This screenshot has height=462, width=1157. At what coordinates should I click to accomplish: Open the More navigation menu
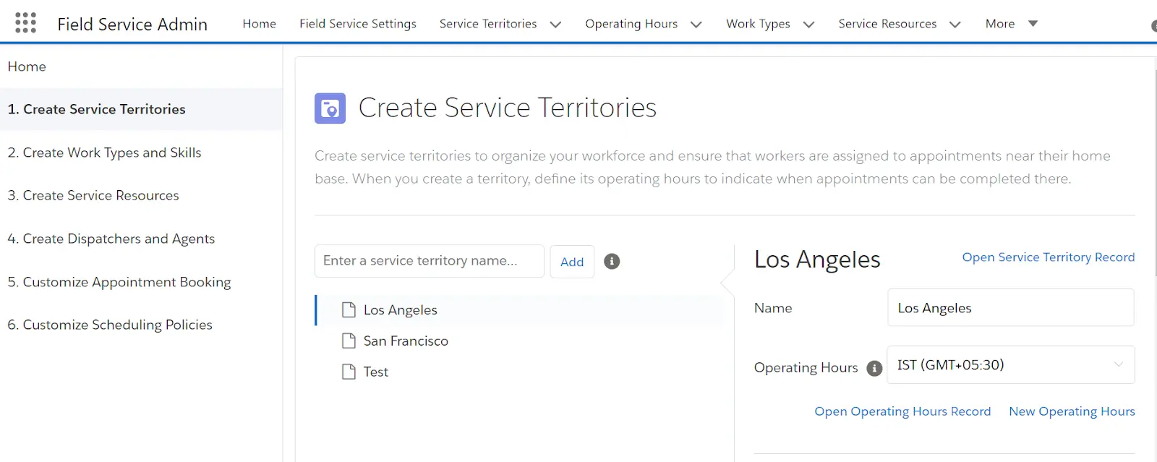click(1011, 24)
